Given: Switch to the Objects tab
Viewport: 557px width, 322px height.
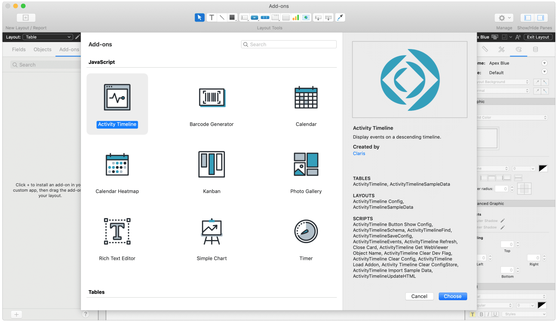Looking at the screenshot, I should 42,49.
